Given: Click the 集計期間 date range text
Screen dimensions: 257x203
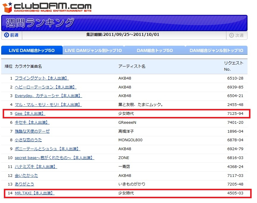Looking at the screenshot, I should pos(123,35).
